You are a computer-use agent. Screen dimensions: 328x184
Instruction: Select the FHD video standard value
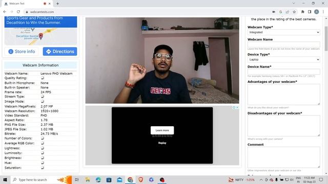point(44,116)
